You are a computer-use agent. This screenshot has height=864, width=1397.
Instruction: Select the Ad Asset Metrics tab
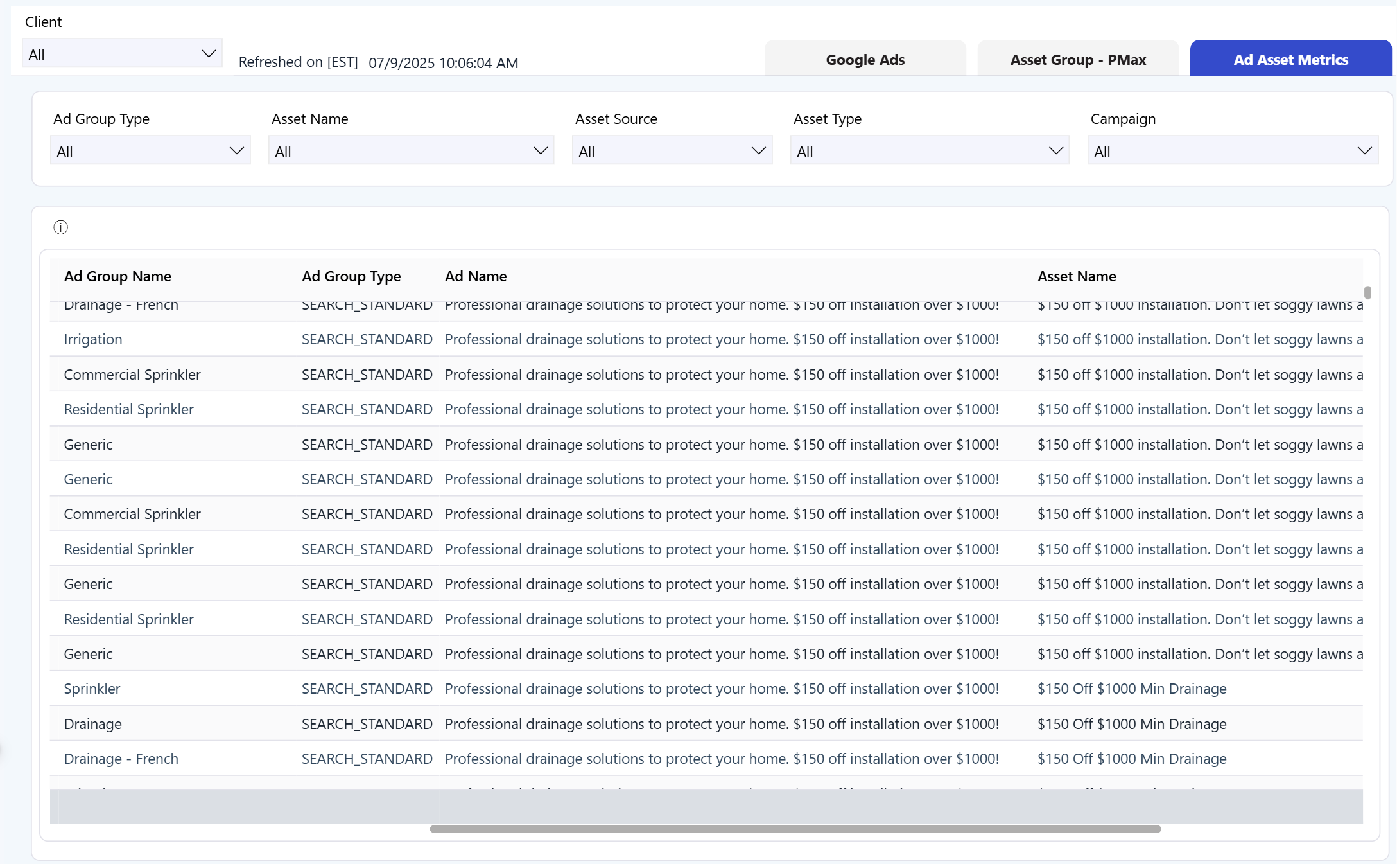click(1290, 60)
